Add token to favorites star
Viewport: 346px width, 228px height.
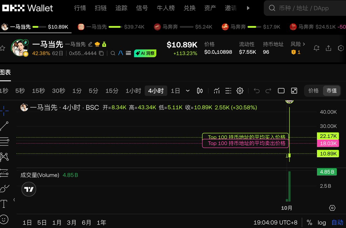point(3,48)
